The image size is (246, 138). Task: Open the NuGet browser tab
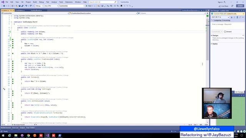[6, 128]
